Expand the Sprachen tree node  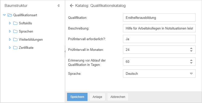tap(10, 31)
